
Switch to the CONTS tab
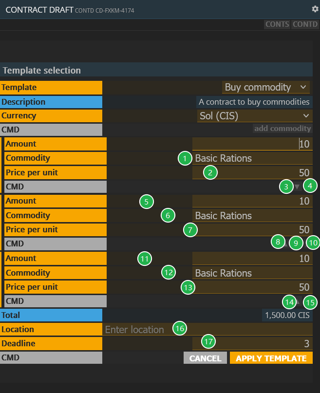277,24
